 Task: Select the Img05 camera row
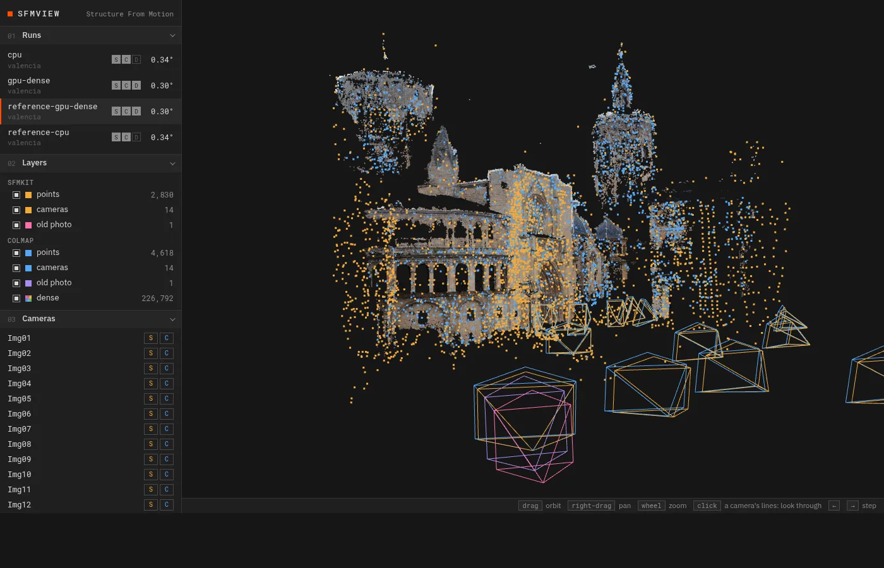[x=90, y=399]
